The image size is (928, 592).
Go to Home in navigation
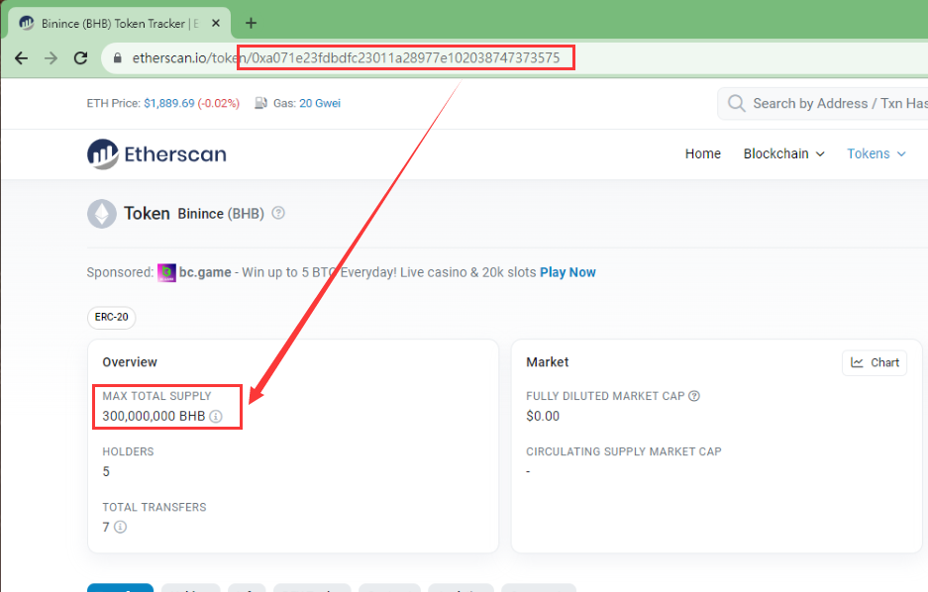pyautogui.click(x=703, y=153)
